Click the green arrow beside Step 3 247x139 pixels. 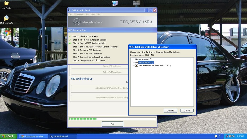(70, 43)
